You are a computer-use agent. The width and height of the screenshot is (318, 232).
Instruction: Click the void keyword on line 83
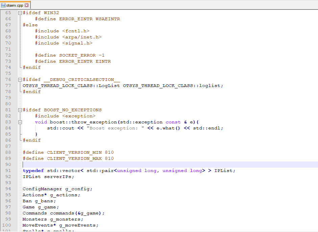(x=41, y=122)
